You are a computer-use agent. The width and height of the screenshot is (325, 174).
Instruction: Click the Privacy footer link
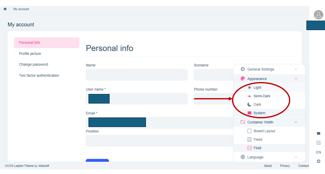point(285,166)
